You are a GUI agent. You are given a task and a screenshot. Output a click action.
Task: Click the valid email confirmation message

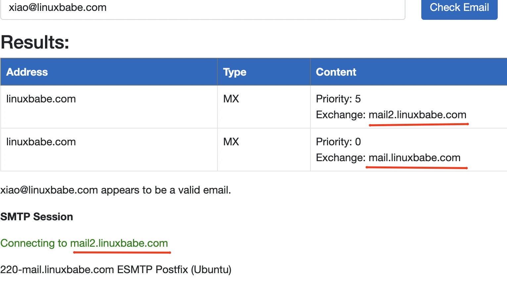pyautogui.click(x=115, y=190)
